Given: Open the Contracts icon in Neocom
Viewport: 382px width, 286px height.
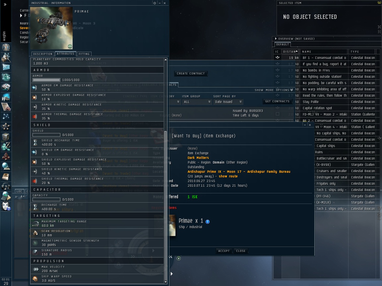Looking at the screenshot, I should coord(6,107).
